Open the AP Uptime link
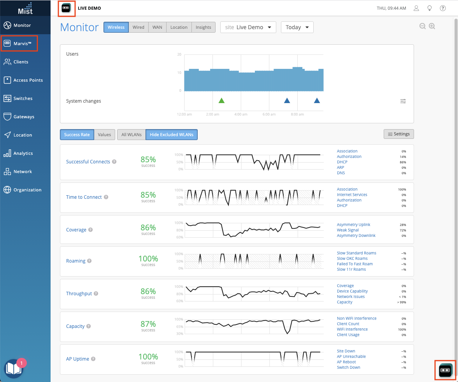Screen dimensions: 458x382 [77, 359]
